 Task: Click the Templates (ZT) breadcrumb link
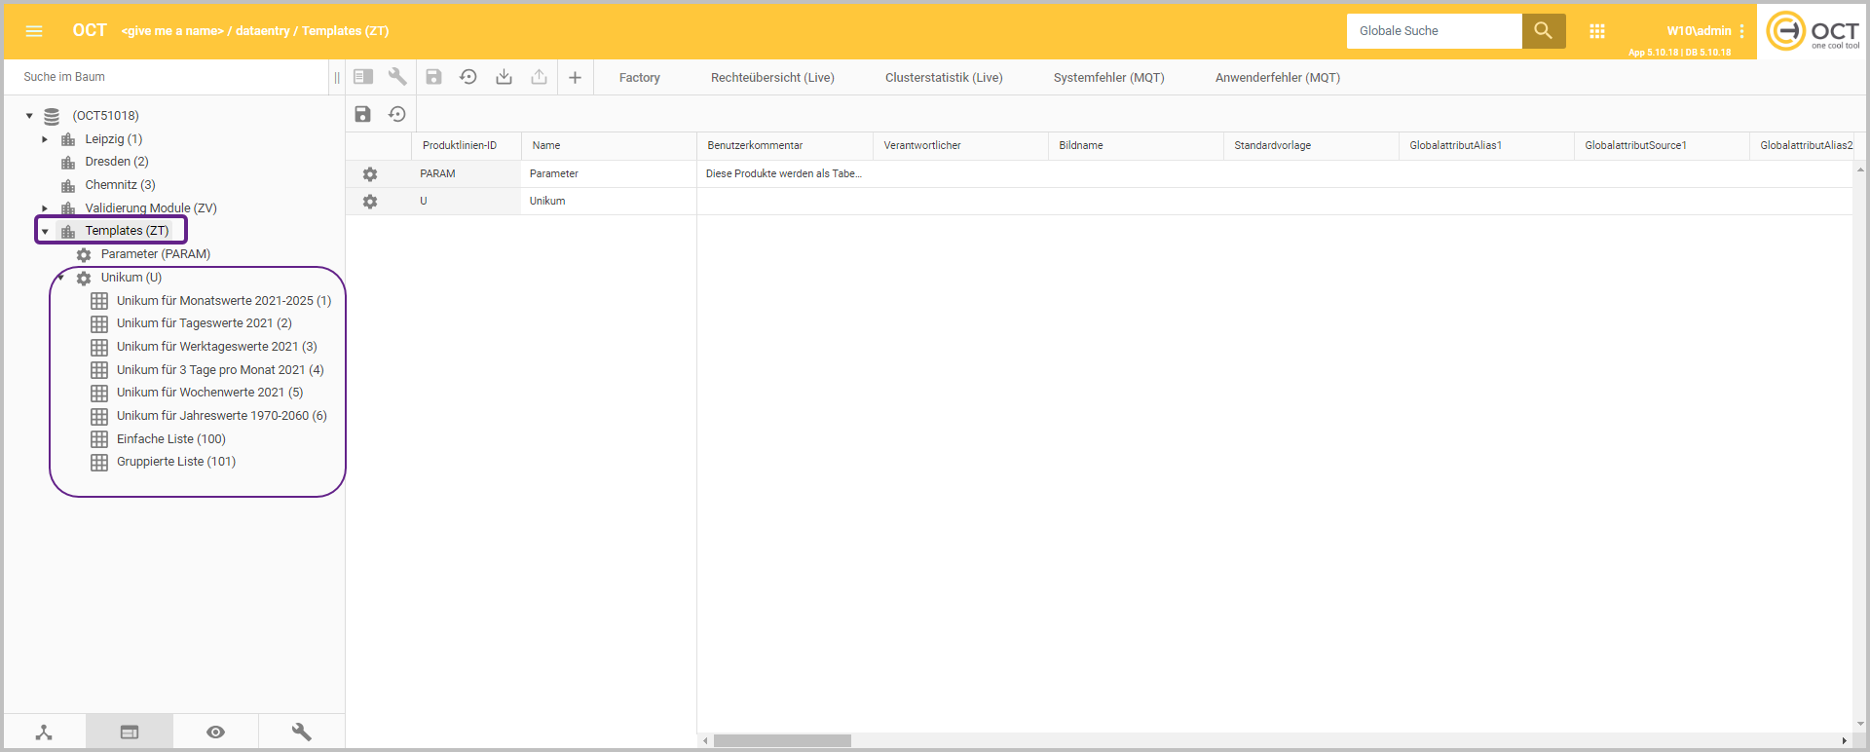pyautogui.click(x=345, y=31)
